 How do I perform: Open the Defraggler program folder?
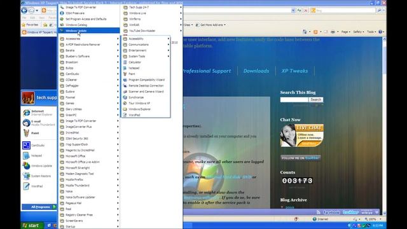point(89,86)
